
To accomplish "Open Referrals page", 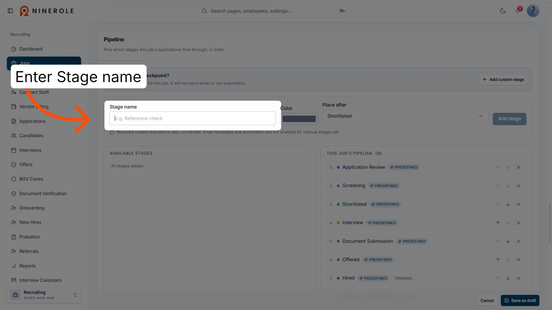I will [x=44, y=251].
